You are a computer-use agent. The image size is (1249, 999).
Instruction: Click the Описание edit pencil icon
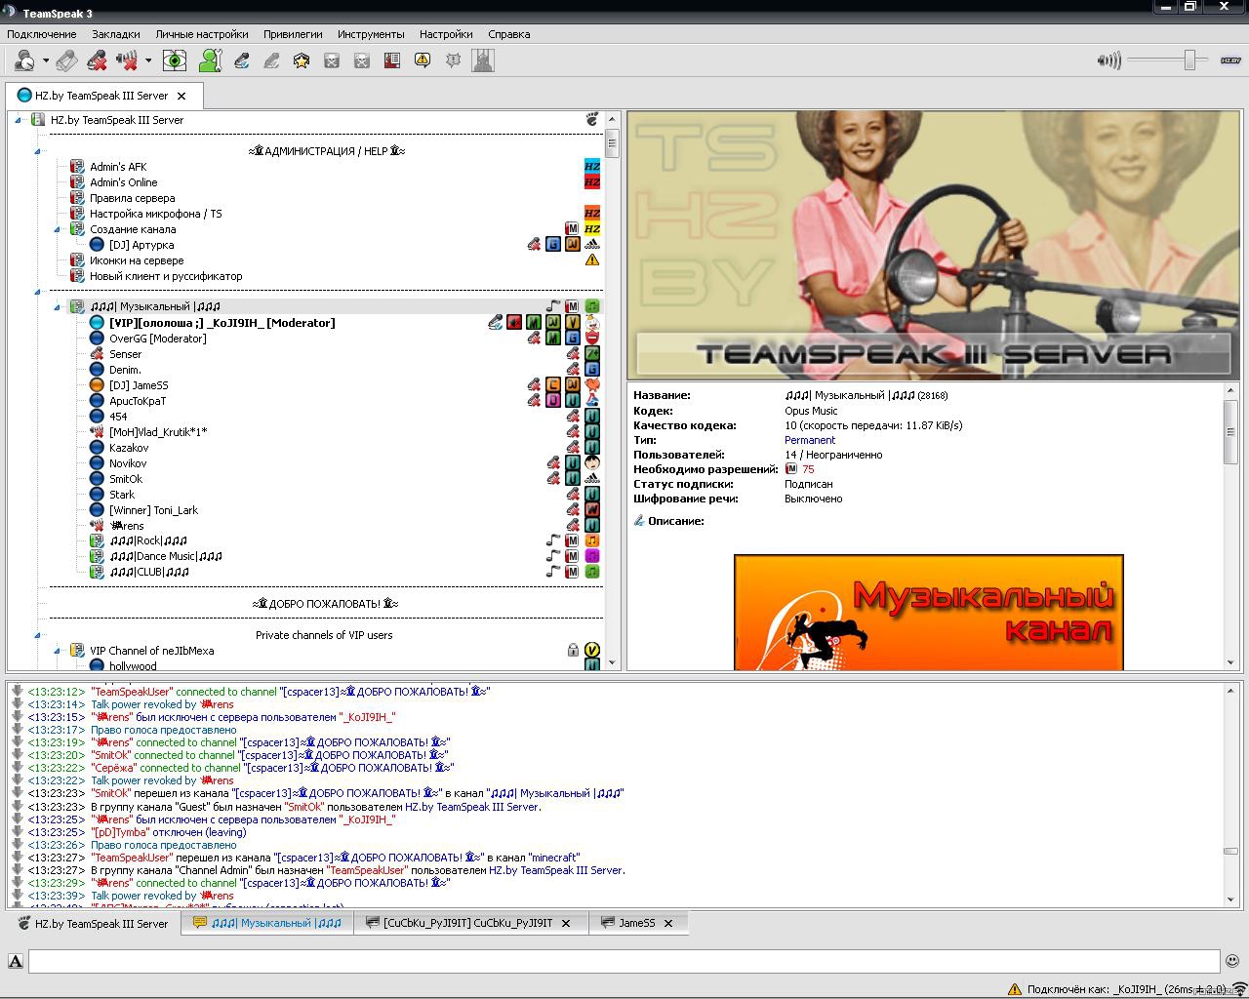tap(639, 521)
